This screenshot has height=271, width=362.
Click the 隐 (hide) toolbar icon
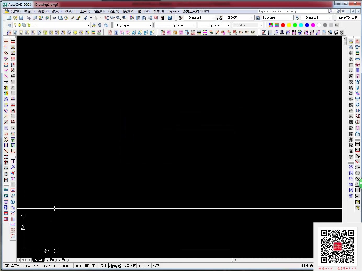coord(110,32)
